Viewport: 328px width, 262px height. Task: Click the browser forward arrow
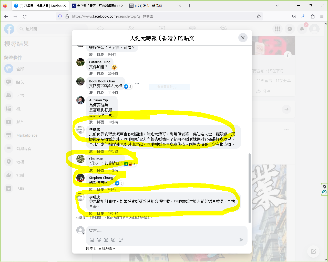[x=15, y=16]
